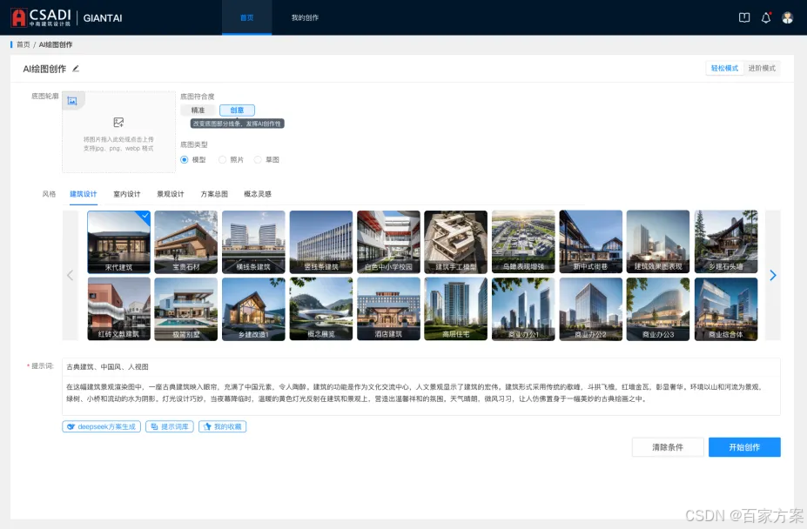Pick the 商业办公2 style thumbnail

point(591,309)
